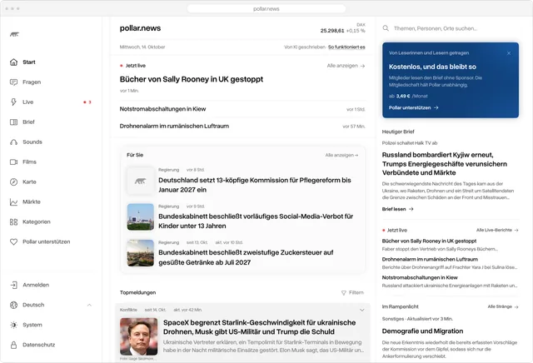Expand the Deutsch language chevron
The height and width of the screenshot is (363, 533).
89,305
